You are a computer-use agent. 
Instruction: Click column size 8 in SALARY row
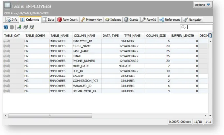coord(157,76)
